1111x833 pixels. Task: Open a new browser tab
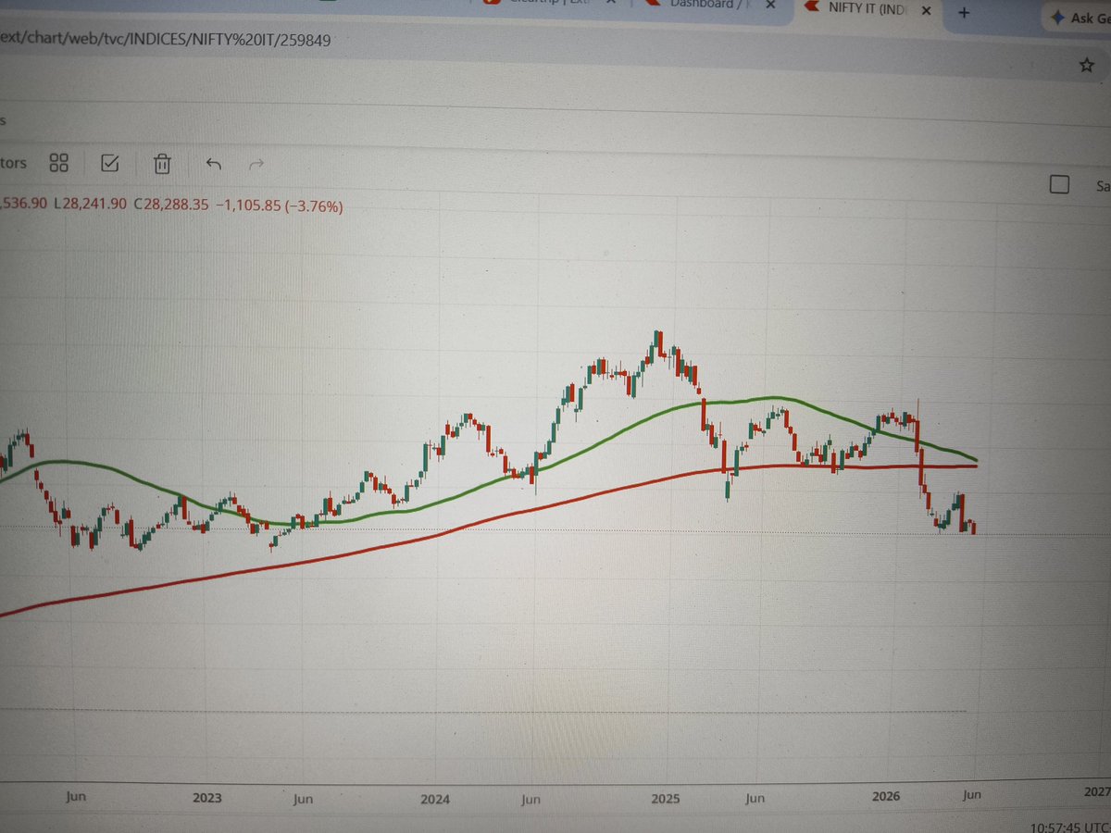tap(964, 13)
